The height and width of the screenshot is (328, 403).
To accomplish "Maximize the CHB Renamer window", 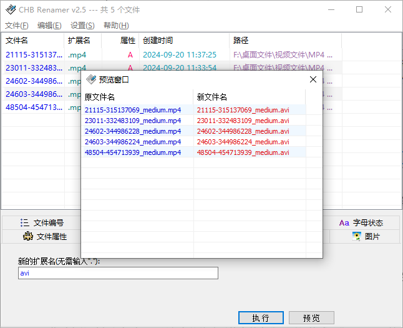I will coord(359,9).
